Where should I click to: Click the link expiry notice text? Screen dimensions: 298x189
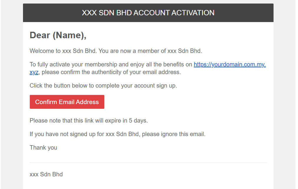pos(88,121)
